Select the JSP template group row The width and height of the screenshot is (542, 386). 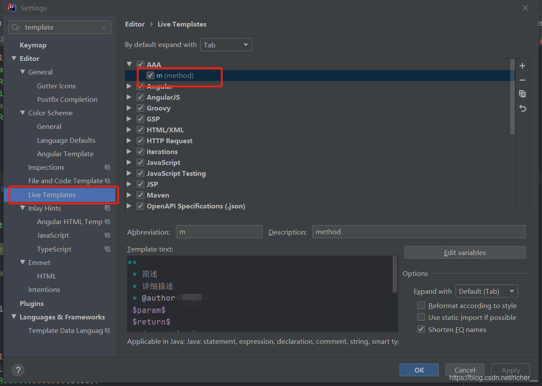[x=320, y=184]
